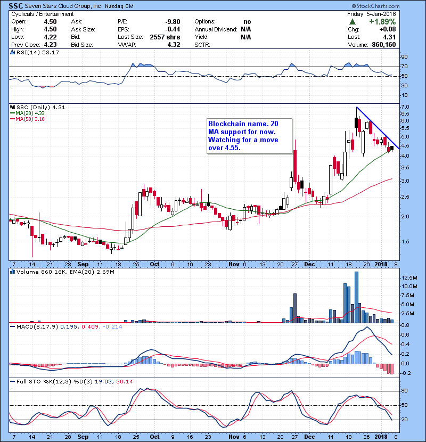Click the Last price value 4.31 in header
The height and width of the screenshot is (442, 426).
[389, 37]
